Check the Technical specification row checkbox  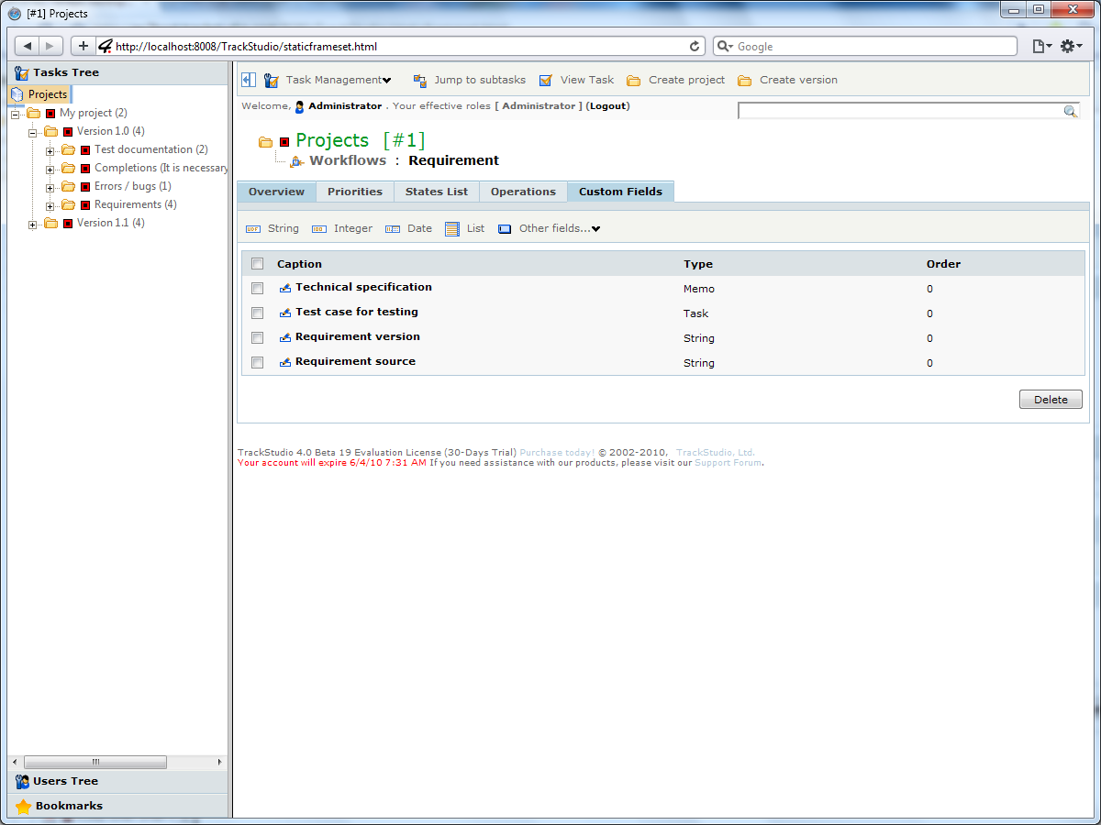[258, 288]
